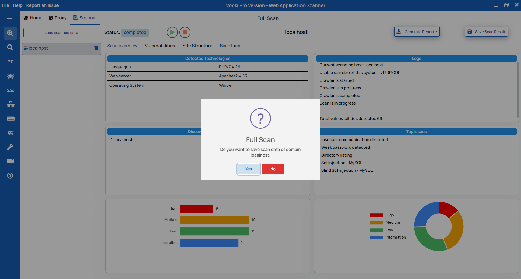This screenshot has height=279, width=521.
Task: Open the Site Structure tab
Action: 197,46
